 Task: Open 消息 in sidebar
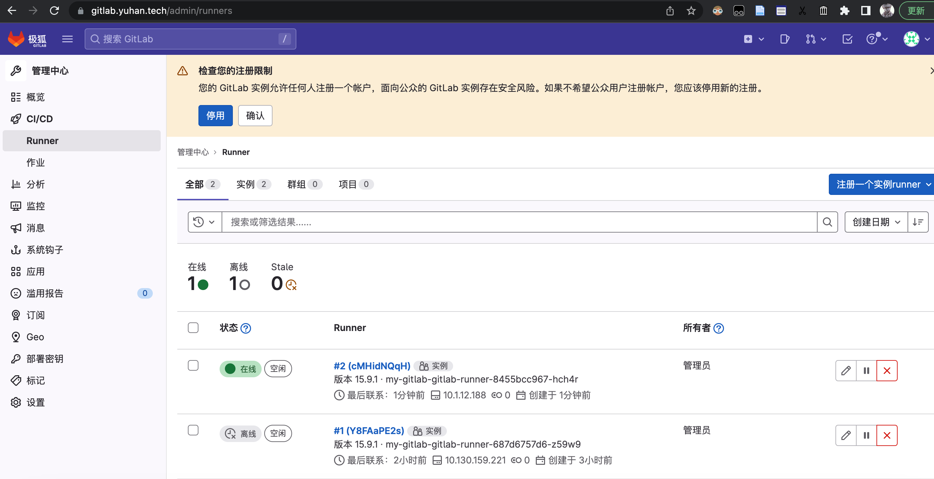tap(82, 228)
